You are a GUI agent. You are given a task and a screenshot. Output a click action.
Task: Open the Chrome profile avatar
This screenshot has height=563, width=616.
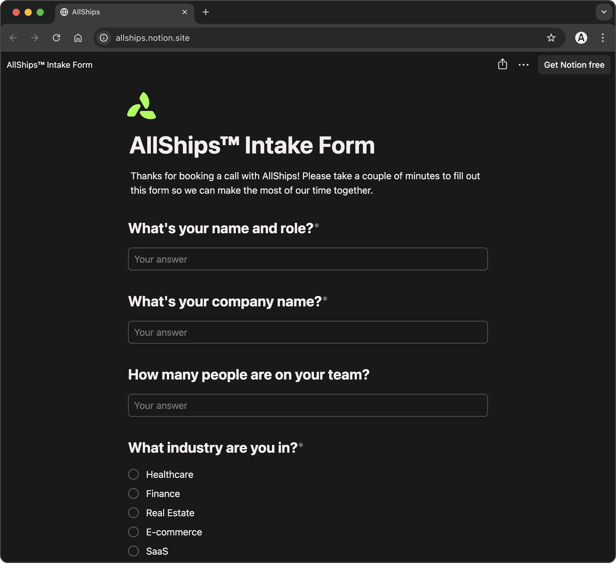point(581,38)
